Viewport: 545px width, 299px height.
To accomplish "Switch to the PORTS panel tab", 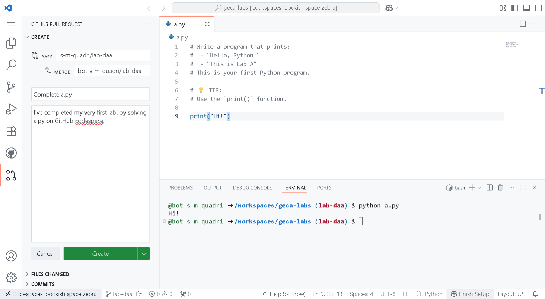I will [x=324, y=188].
